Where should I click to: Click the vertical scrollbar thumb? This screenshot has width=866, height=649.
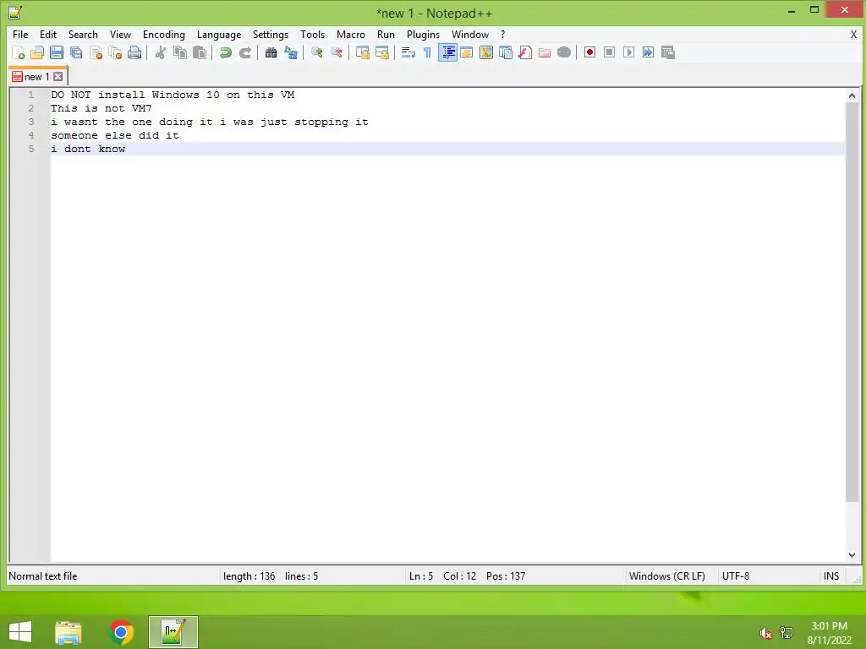pyautogui.click(x=852, y=303)
